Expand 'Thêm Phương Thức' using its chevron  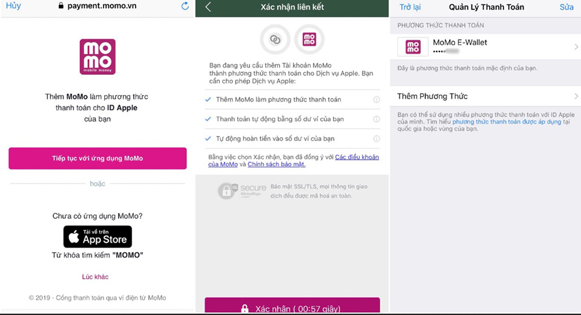point(576,96)
